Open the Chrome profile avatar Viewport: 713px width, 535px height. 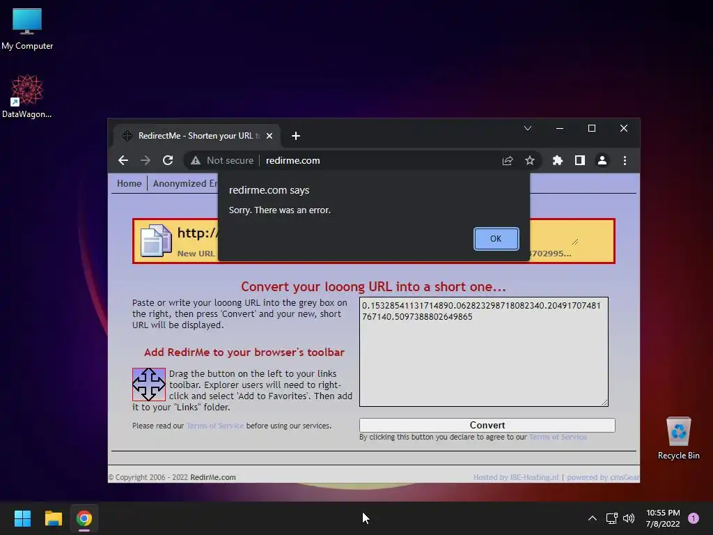(602, 160)
